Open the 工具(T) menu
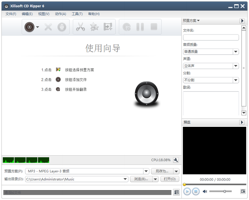 (77, 14)
